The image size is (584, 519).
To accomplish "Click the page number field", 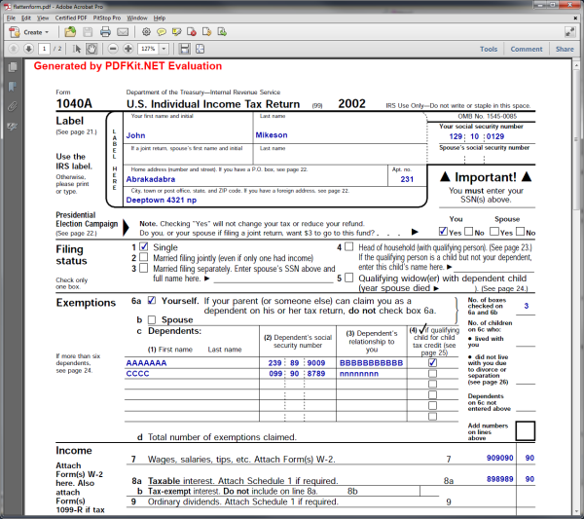I will coord(45,49).
